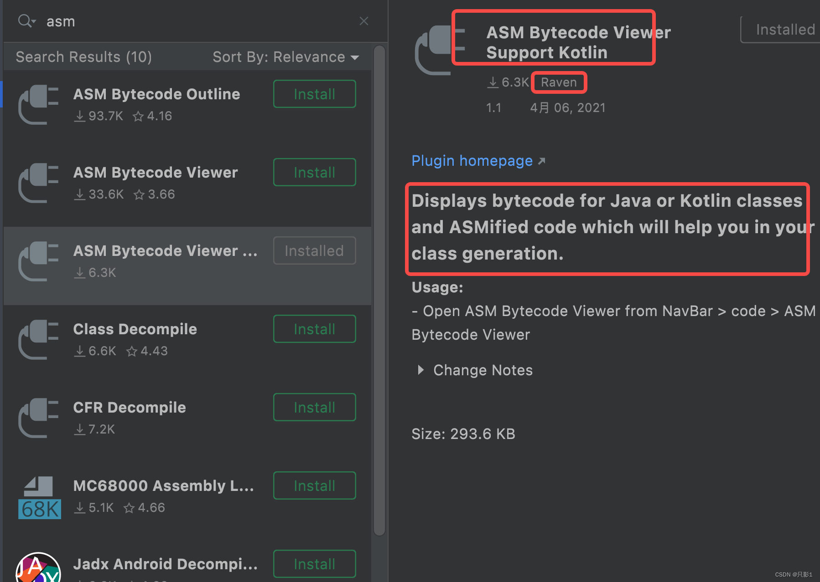
Task: Click the Class Decompile plugin icon
Action: [38, 339]
